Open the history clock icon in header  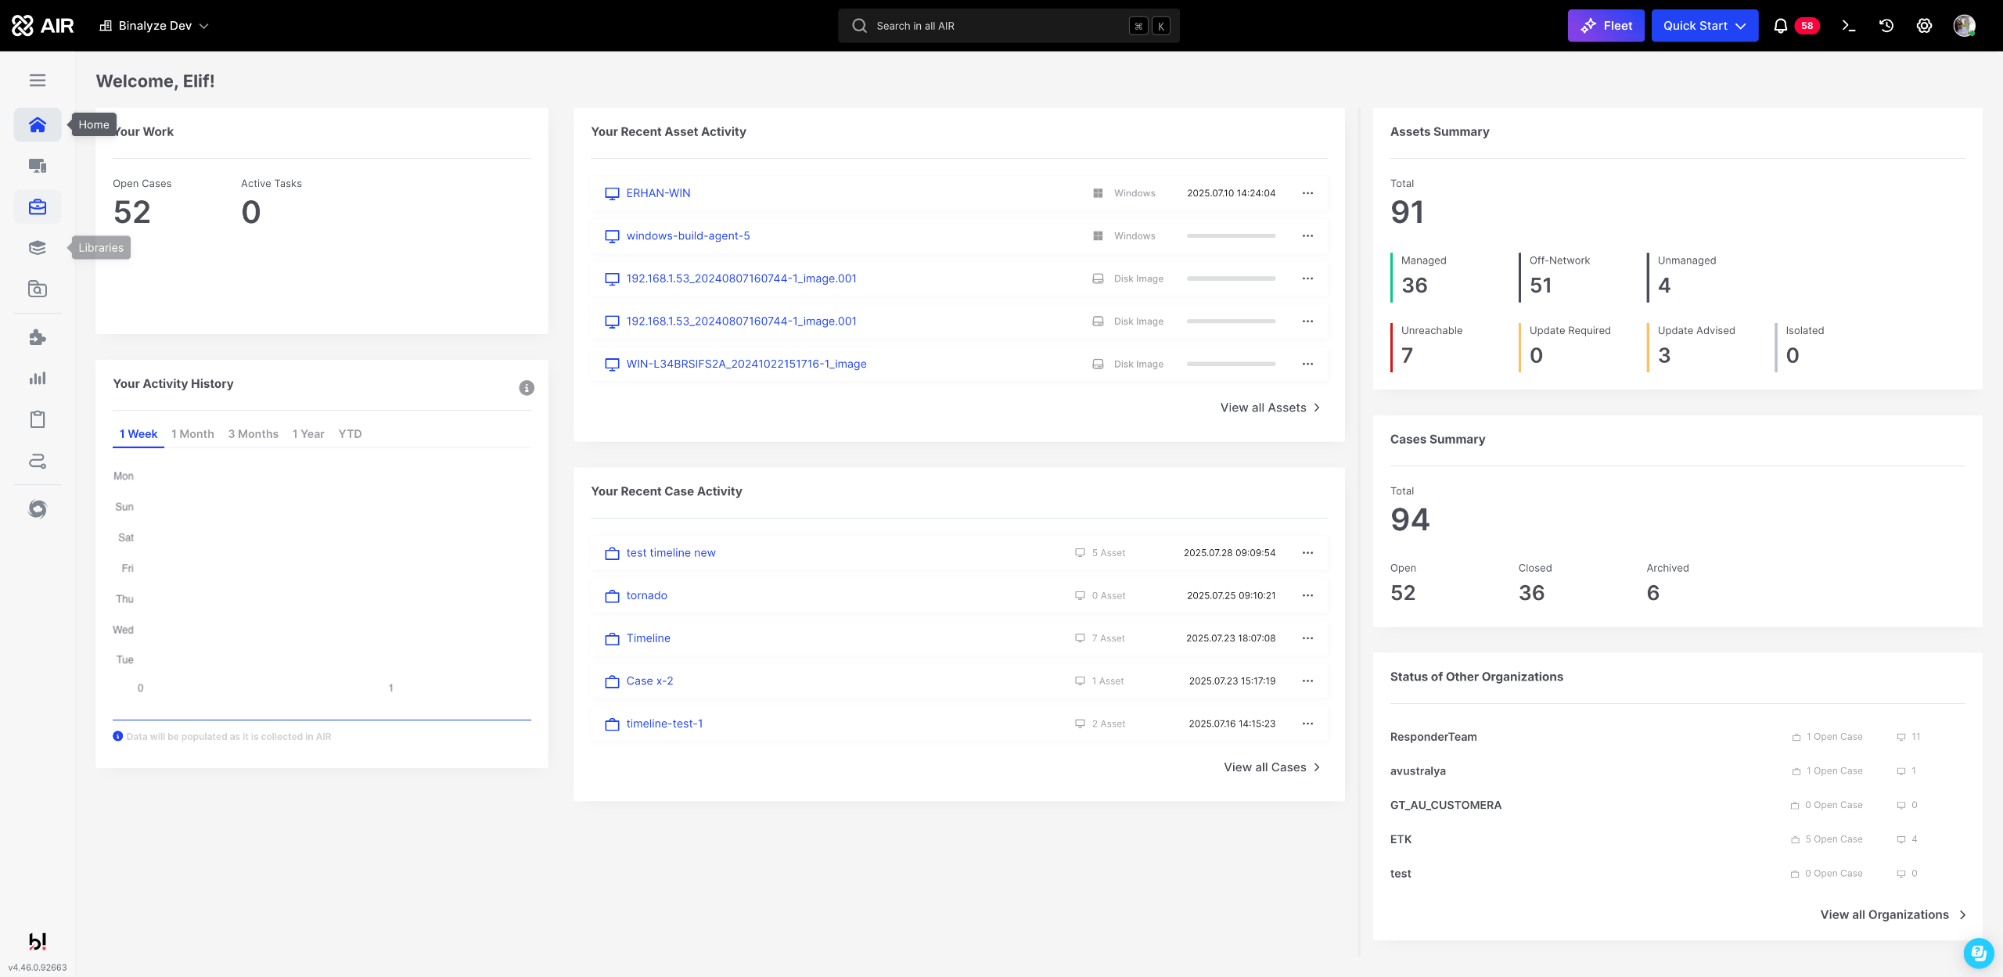(x=1886, y=26)
